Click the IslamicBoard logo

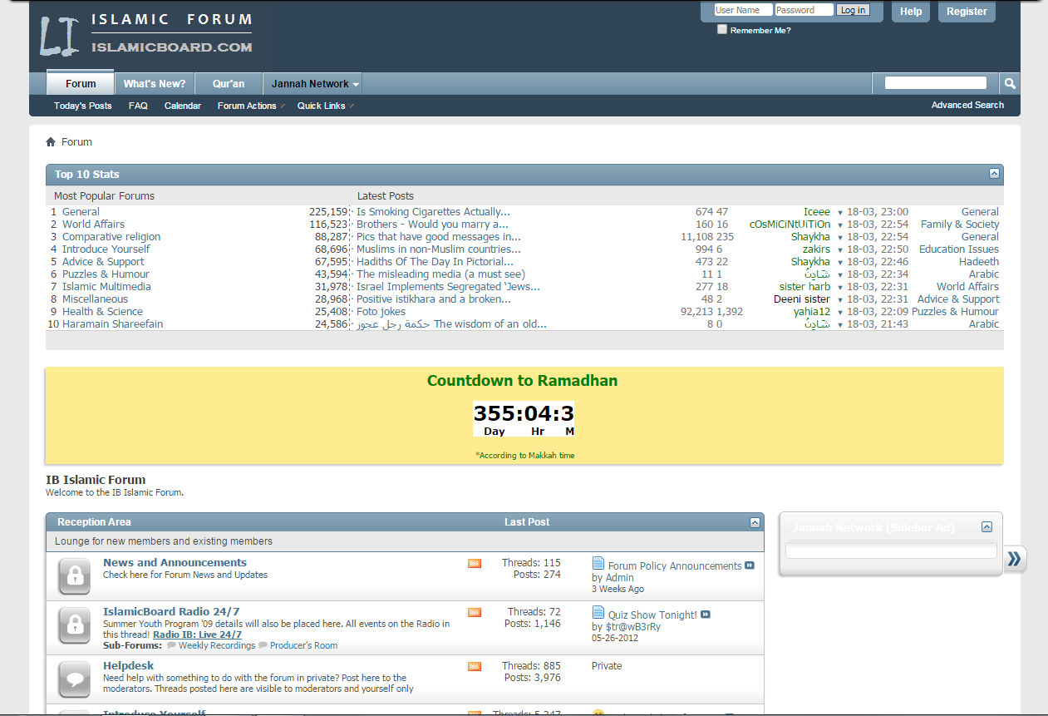tap(146, 35)
